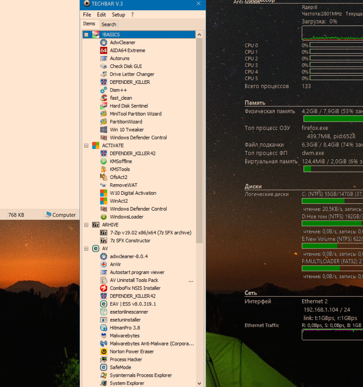Viewport: 363px width, 387px height.
Task: Select adwcleaner-8.0.4 entry
Action: [129, 256]
